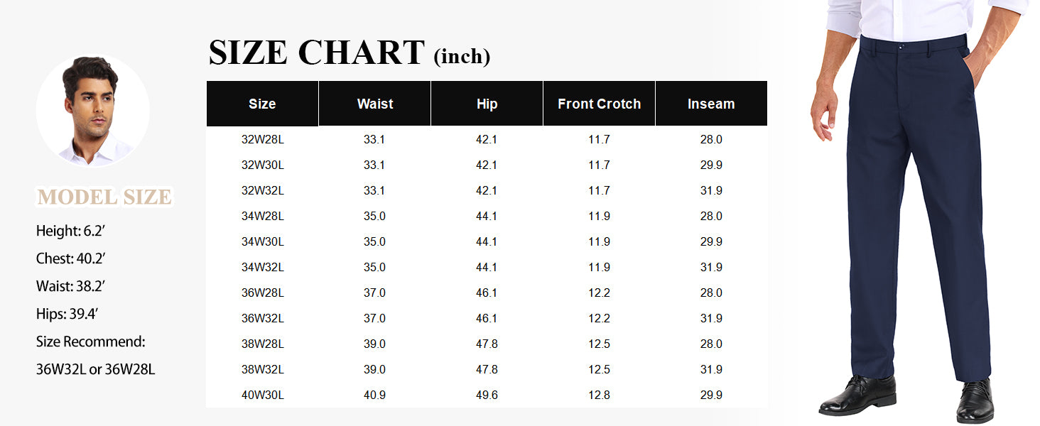Screen dimensions: 1040x426
Task: Click the Size column header
Action: 262,104
